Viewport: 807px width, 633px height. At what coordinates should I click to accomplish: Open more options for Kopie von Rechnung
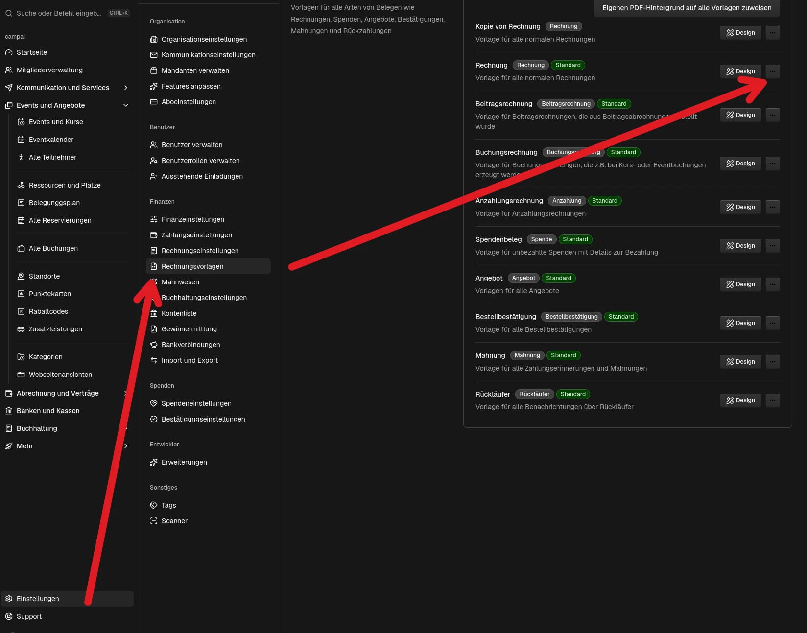(x=772, y=33)
